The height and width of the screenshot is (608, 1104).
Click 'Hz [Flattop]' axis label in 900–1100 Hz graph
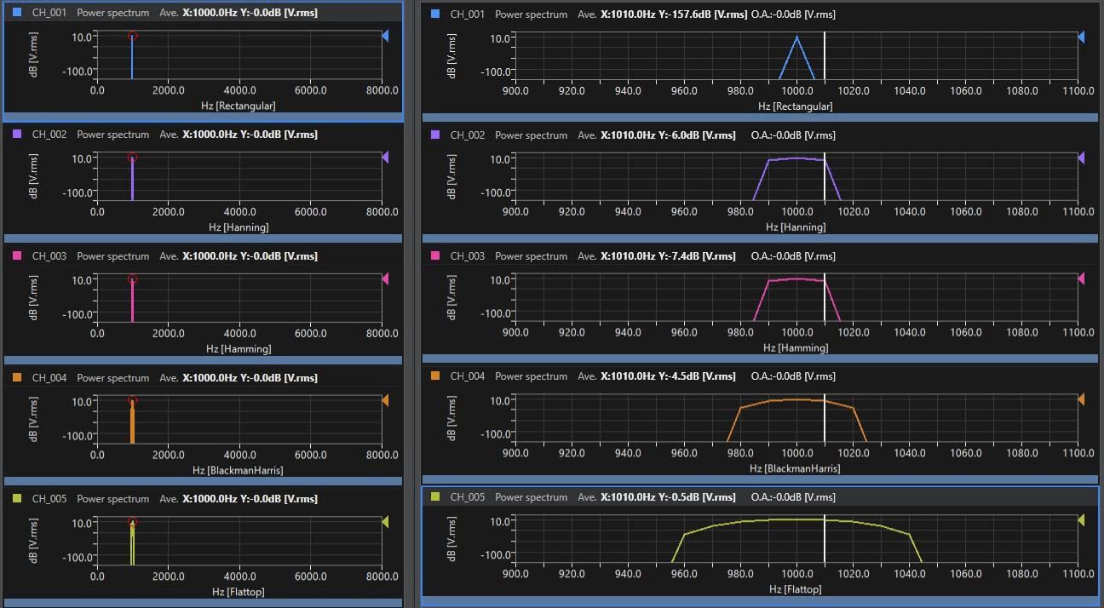[x=796, y=589]
